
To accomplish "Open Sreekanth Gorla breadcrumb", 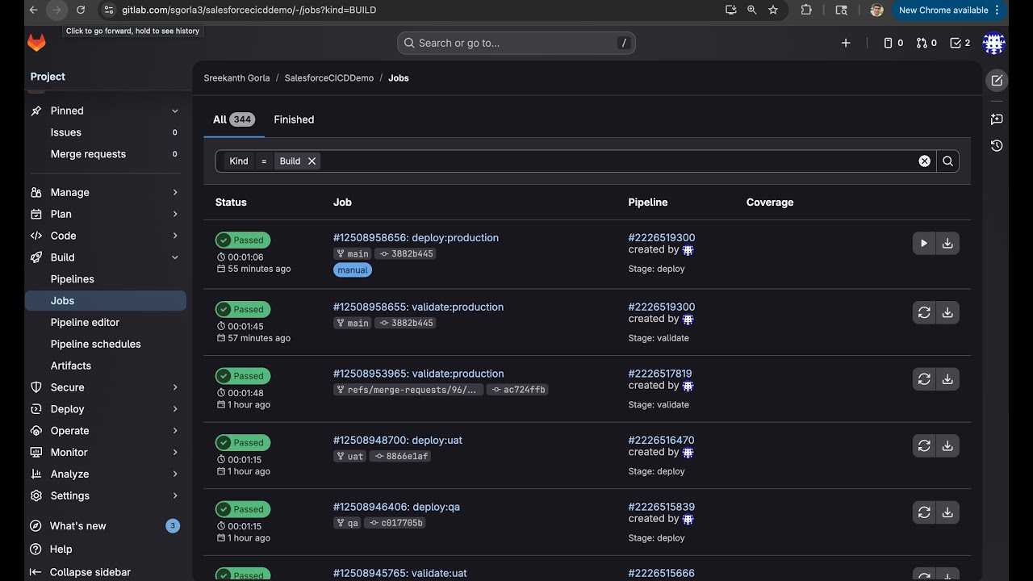I will pyautogui.click(x=236, y=78).
